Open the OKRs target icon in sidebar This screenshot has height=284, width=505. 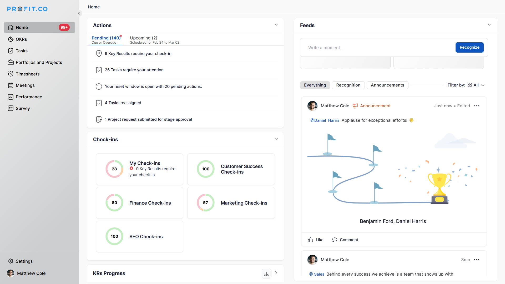[x=11, y=39]
